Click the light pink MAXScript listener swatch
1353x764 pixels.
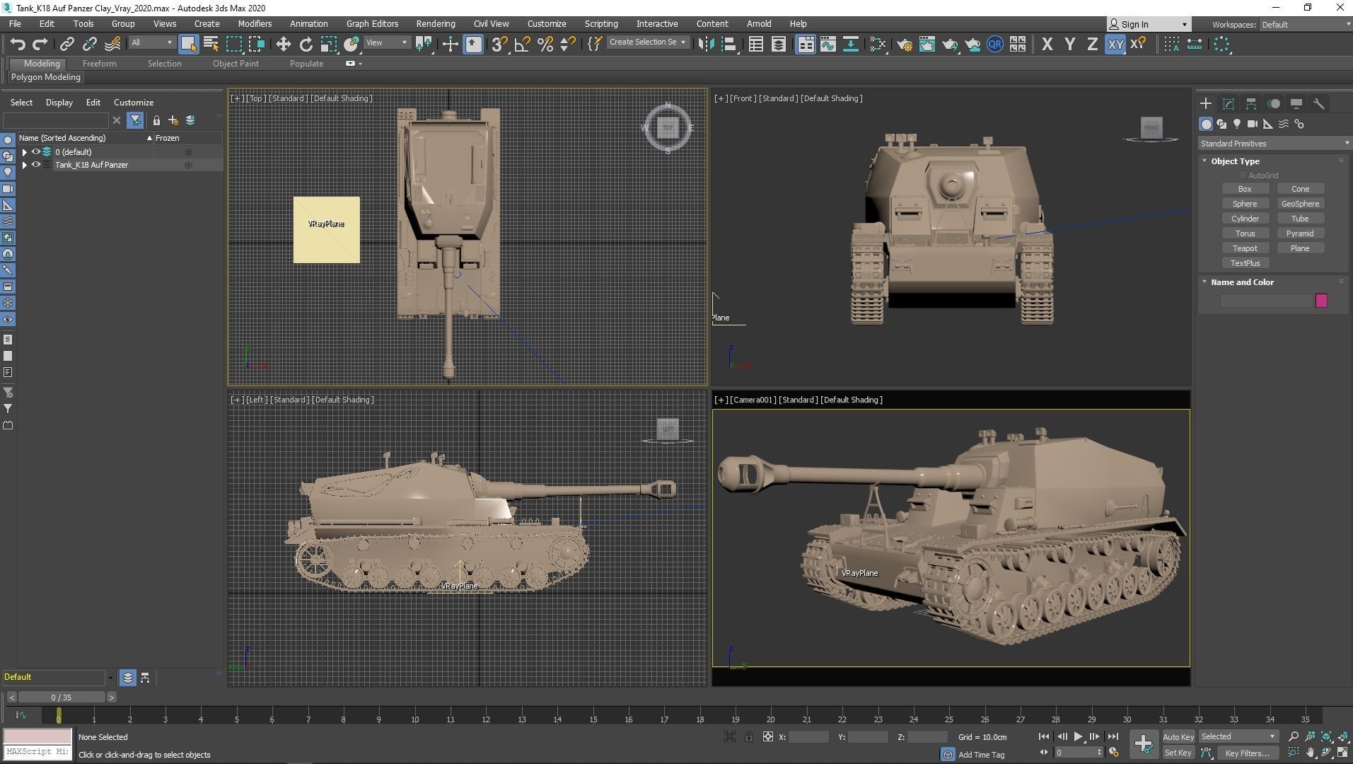tap(37, 737)
